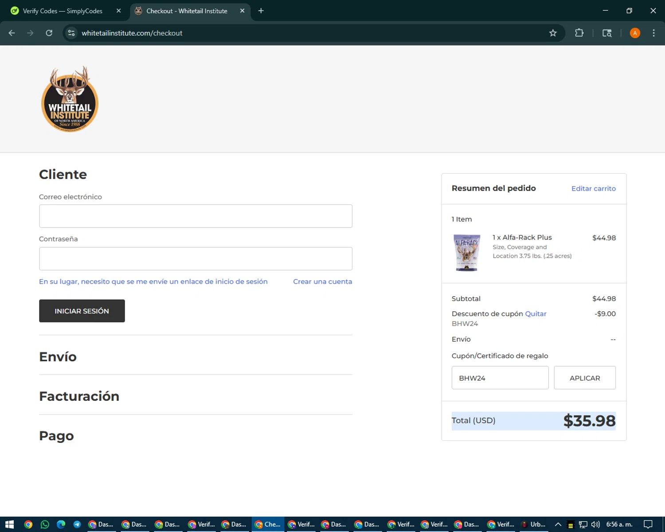This screenshot has height=532, width=665.
Task: Click the browser forward arrow
Action: [30, 33]
